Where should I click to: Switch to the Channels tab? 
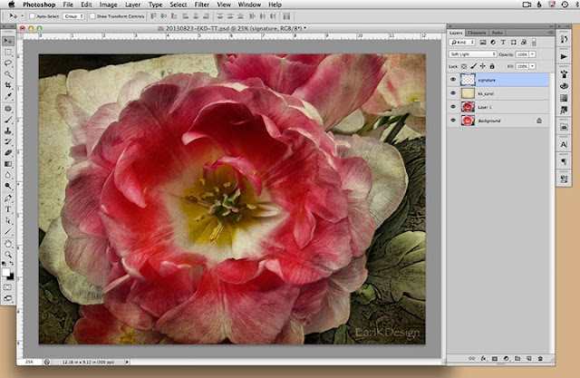[477, 33]
